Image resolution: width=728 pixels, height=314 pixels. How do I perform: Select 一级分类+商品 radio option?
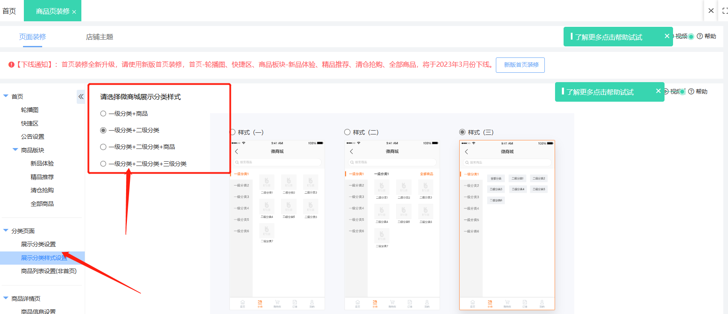coord(103,114)
